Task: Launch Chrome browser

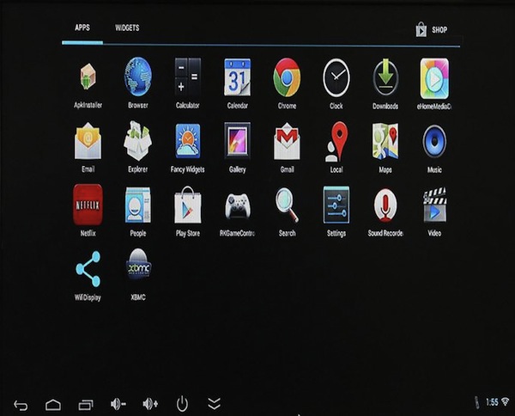Action: tap(287, 77)
